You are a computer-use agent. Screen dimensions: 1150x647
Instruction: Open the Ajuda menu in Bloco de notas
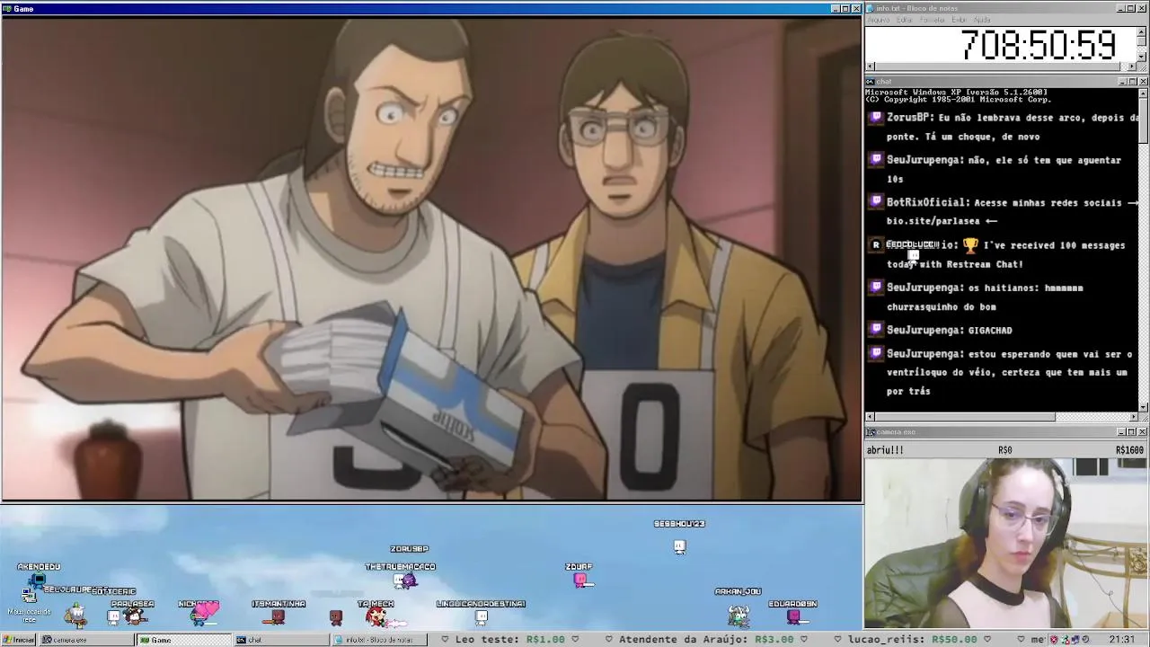[x=982, y=20]
